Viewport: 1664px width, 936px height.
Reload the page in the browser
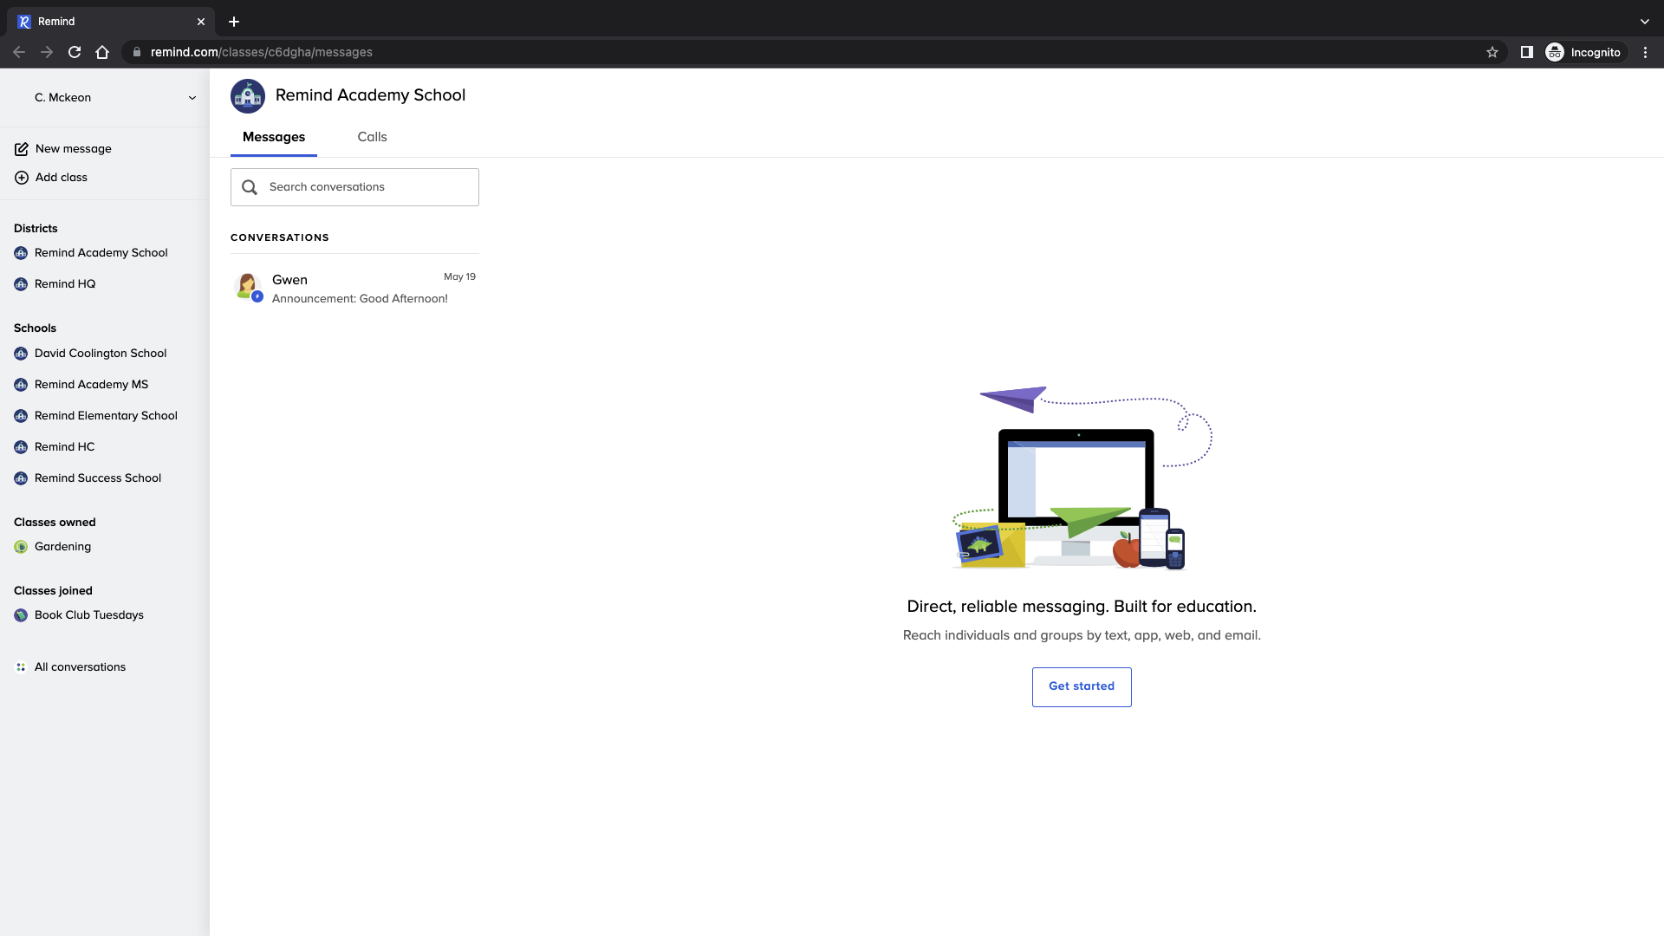(75, 52)
